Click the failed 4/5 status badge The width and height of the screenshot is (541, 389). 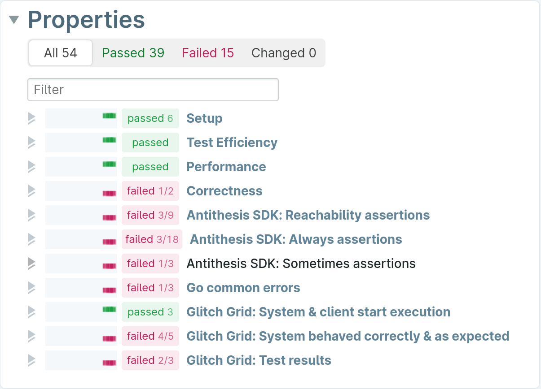click(150, 336)
